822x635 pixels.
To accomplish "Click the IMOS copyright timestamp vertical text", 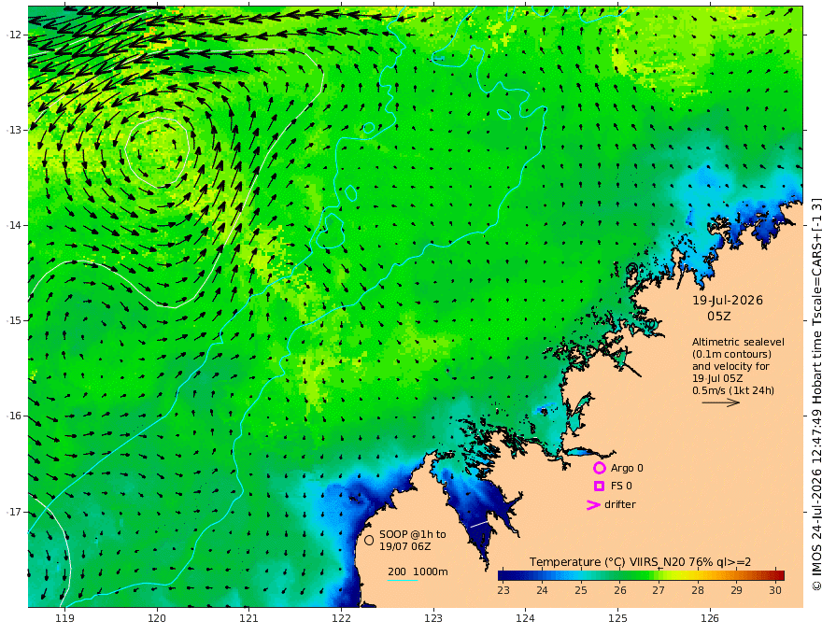I will (x=815, y=394).
